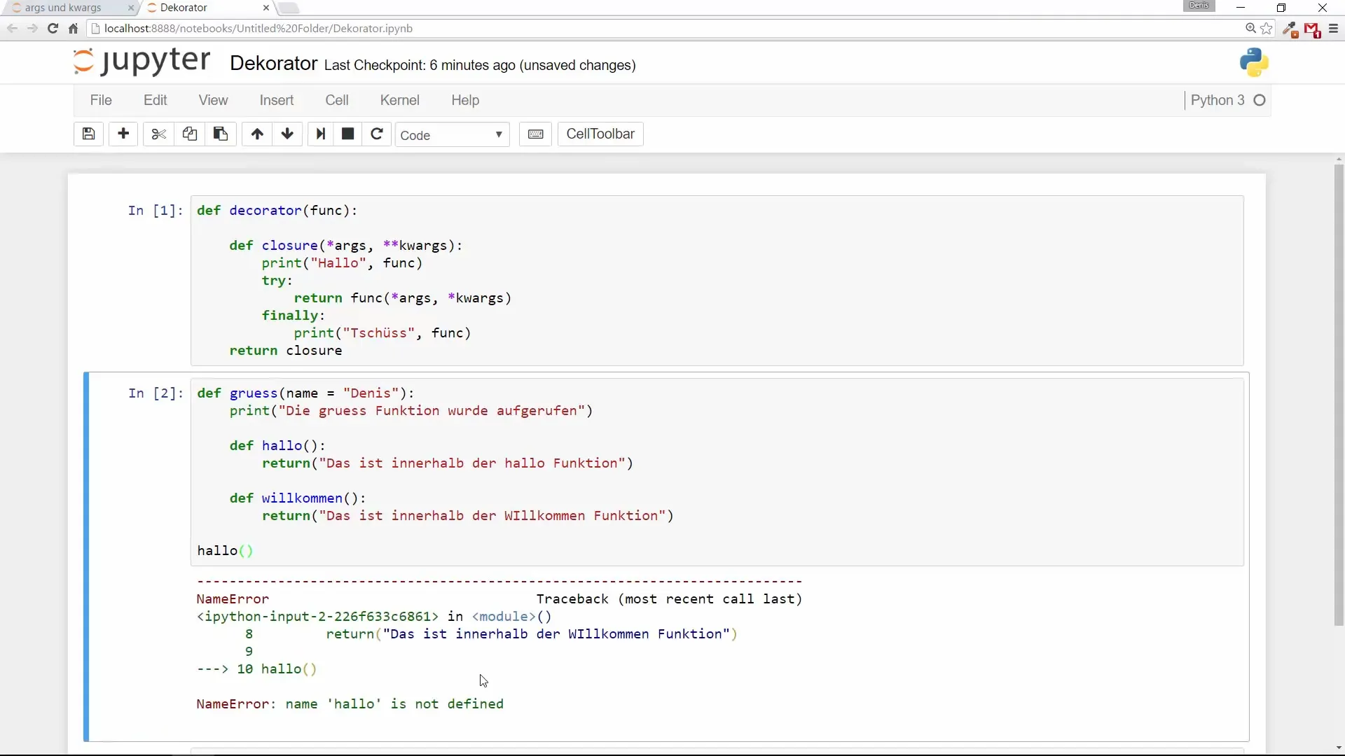
Task: Open browser zoom magnifier icon
Action: [1250, 29]
